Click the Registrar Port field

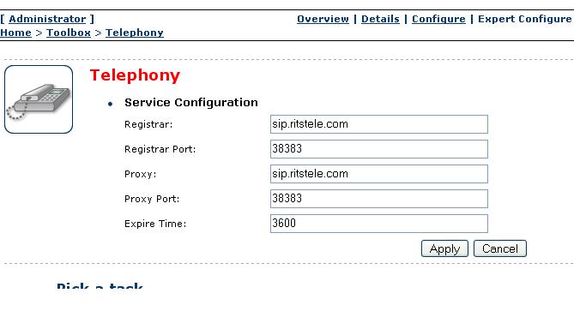pos(379,149)
